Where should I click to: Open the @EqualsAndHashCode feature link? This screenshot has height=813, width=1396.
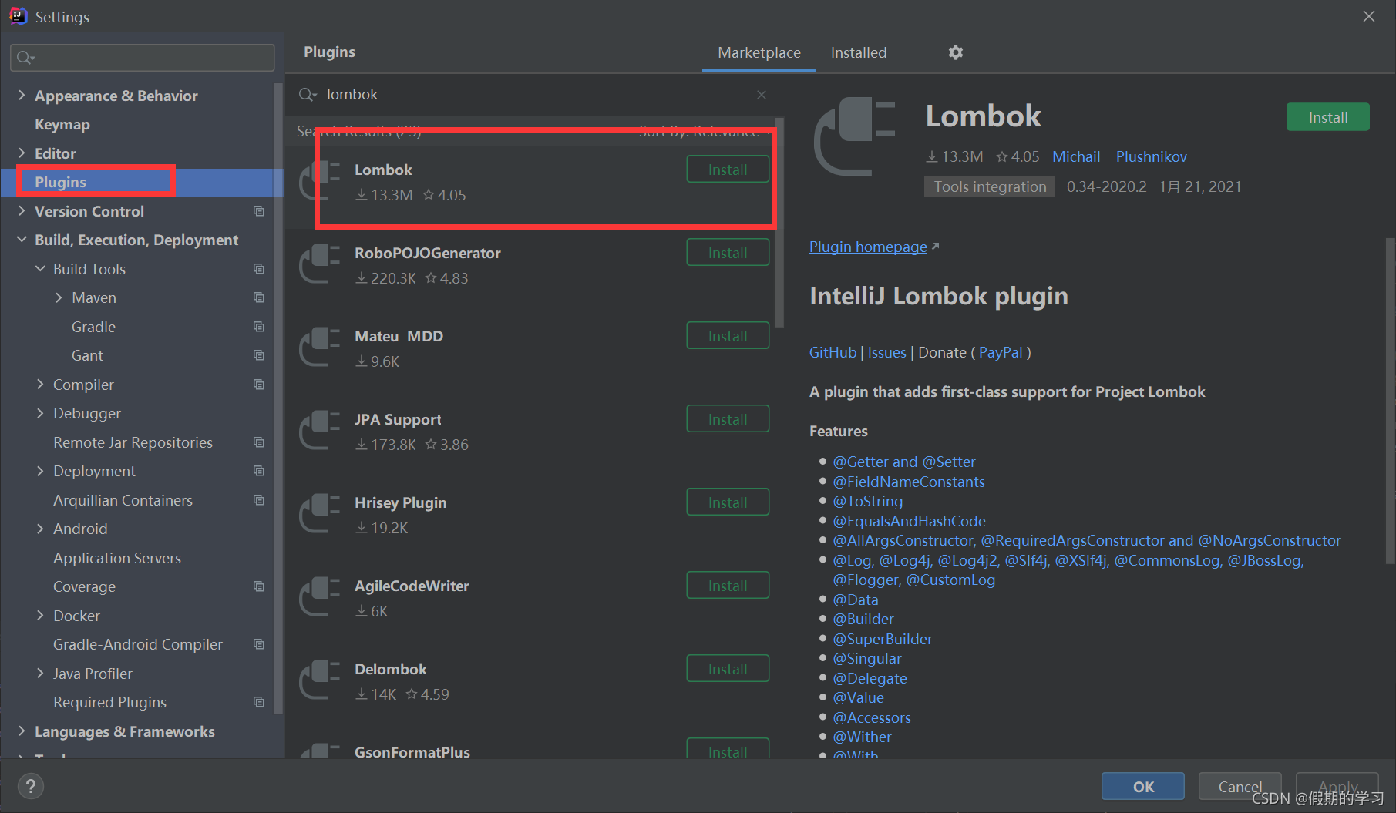coord(910,521)
